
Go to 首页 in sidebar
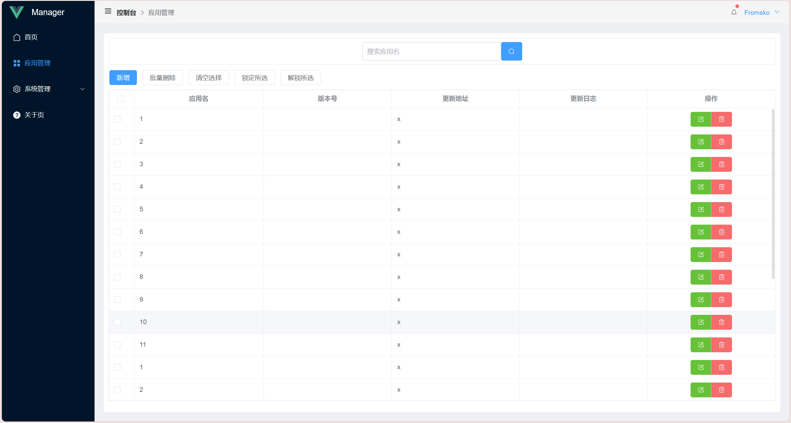[x=31, y=37]
